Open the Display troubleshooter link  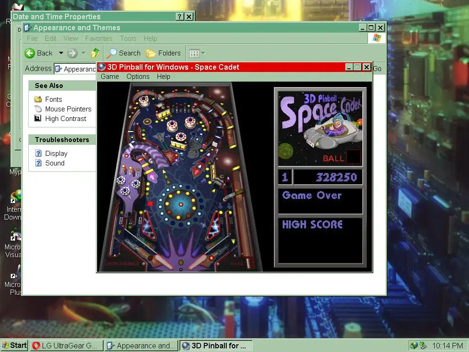(56, 154)
